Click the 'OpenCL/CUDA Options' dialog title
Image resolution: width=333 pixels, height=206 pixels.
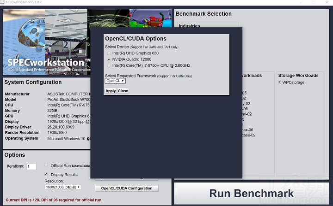[x=136, y=39]
